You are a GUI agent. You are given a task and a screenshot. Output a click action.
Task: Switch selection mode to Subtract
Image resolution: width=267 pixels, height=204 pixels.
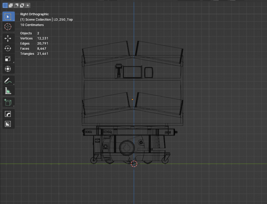tap(16, 5)
